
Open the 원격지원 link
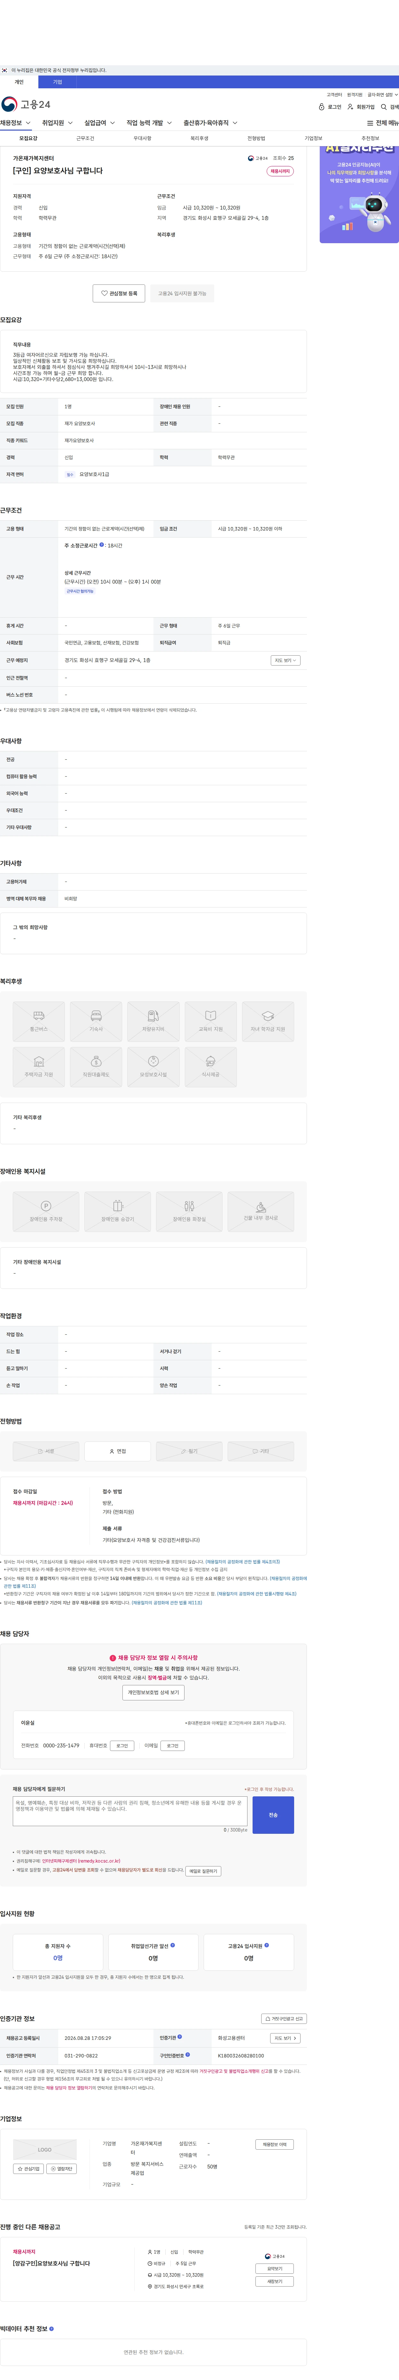(x=355, y=94)
